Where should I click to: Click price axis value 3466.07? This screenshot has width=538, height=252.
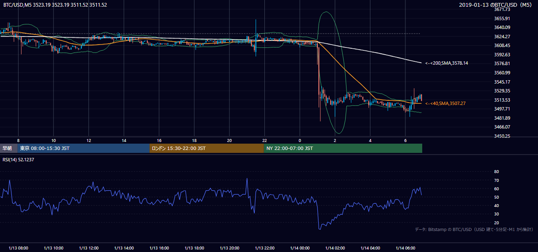pyautogui.click(x=502, y=127)
